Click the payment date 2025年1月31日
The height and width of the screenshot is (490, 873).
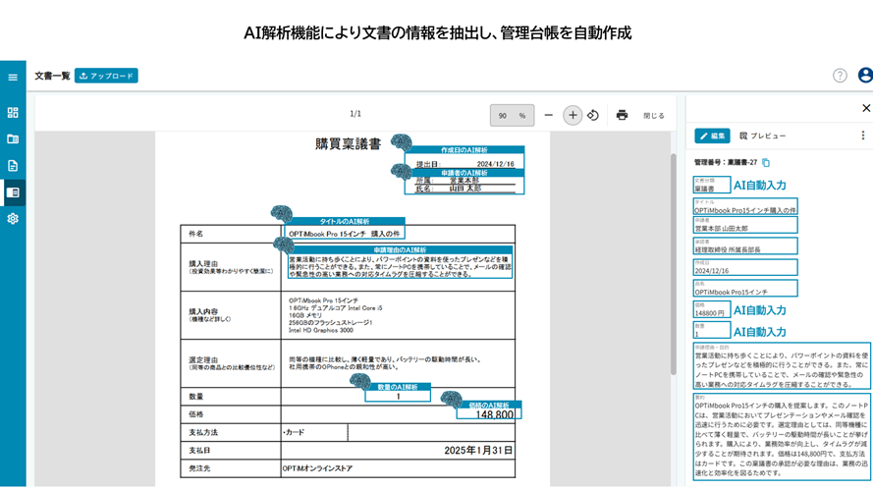(x=478, y=451)
